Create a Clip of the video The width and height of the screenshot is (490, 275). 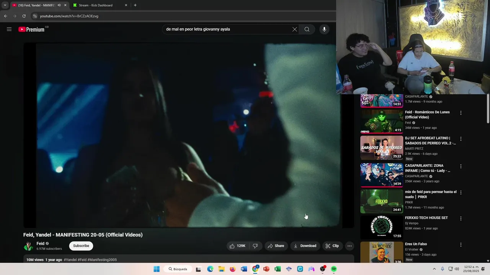tap(332, 246)
